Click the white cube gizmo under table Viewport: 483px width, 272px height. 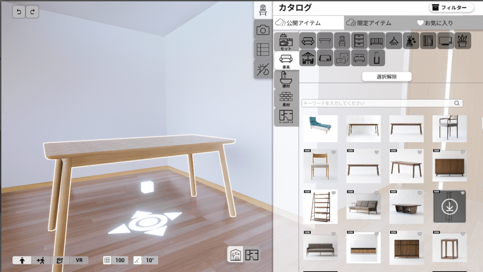[x=147, y=187]
